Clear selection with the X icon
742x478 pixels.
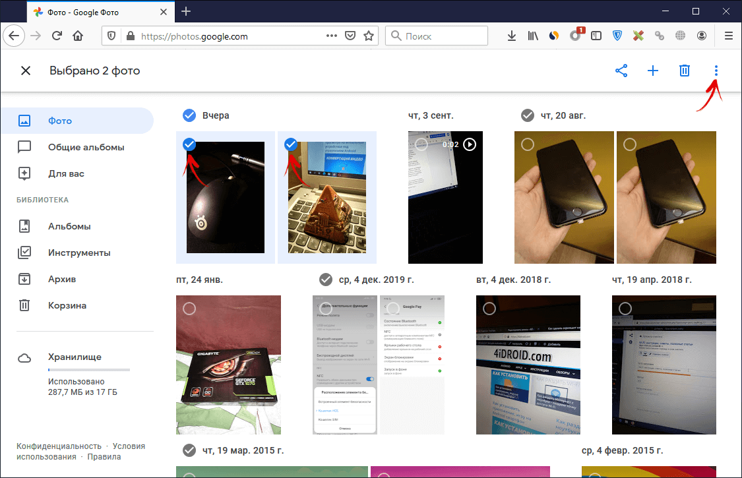pos(26,71)
